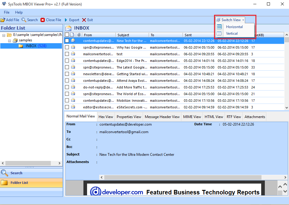This screenshot has width=289, height=205.
Task: Open the Attachments tab
Action: [x=255, y=117]
